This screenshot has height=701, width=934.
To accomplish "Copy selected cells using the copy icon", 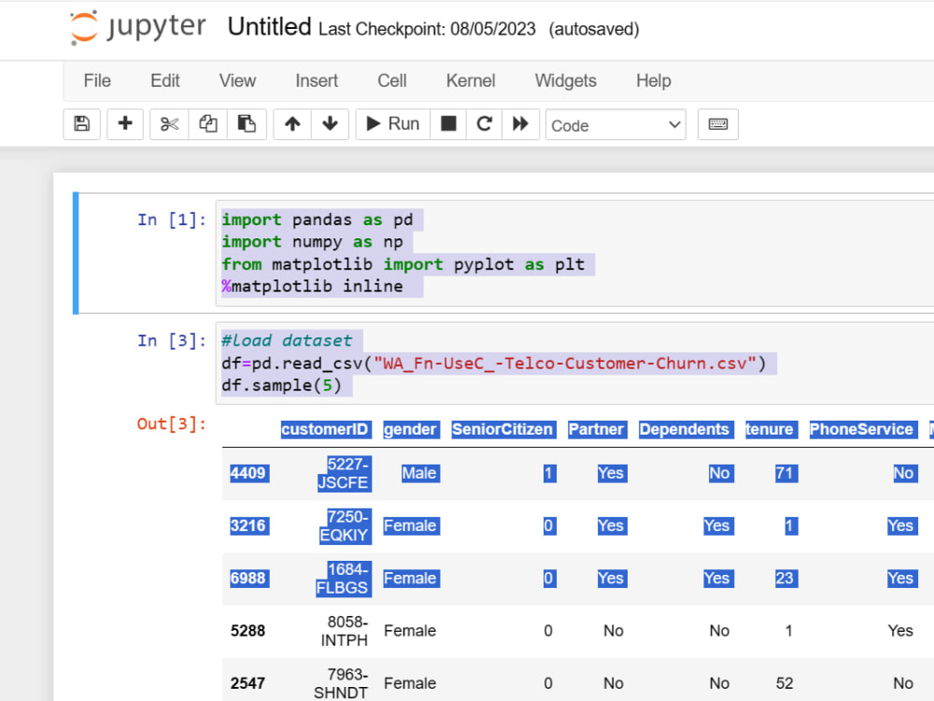I will click(208, 124).
